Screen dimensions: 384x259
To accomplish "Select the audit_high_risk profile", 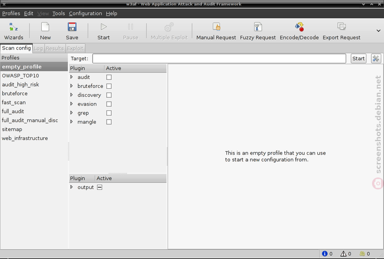I will [x=34, y=84].
